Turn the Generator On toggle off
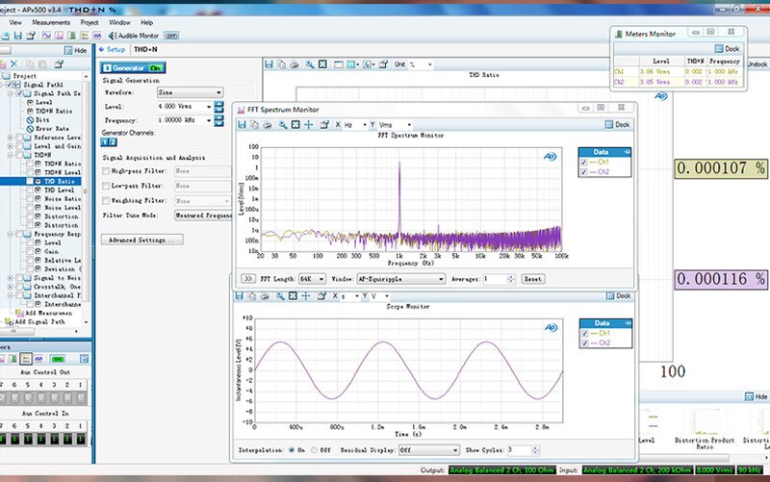Screen dimensions: 770x482 click(156, 67)
